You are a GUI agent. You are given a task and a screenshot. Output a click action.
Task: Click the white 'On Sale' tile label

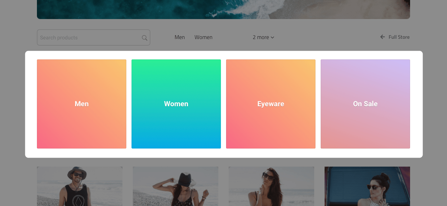click(365, 104)
